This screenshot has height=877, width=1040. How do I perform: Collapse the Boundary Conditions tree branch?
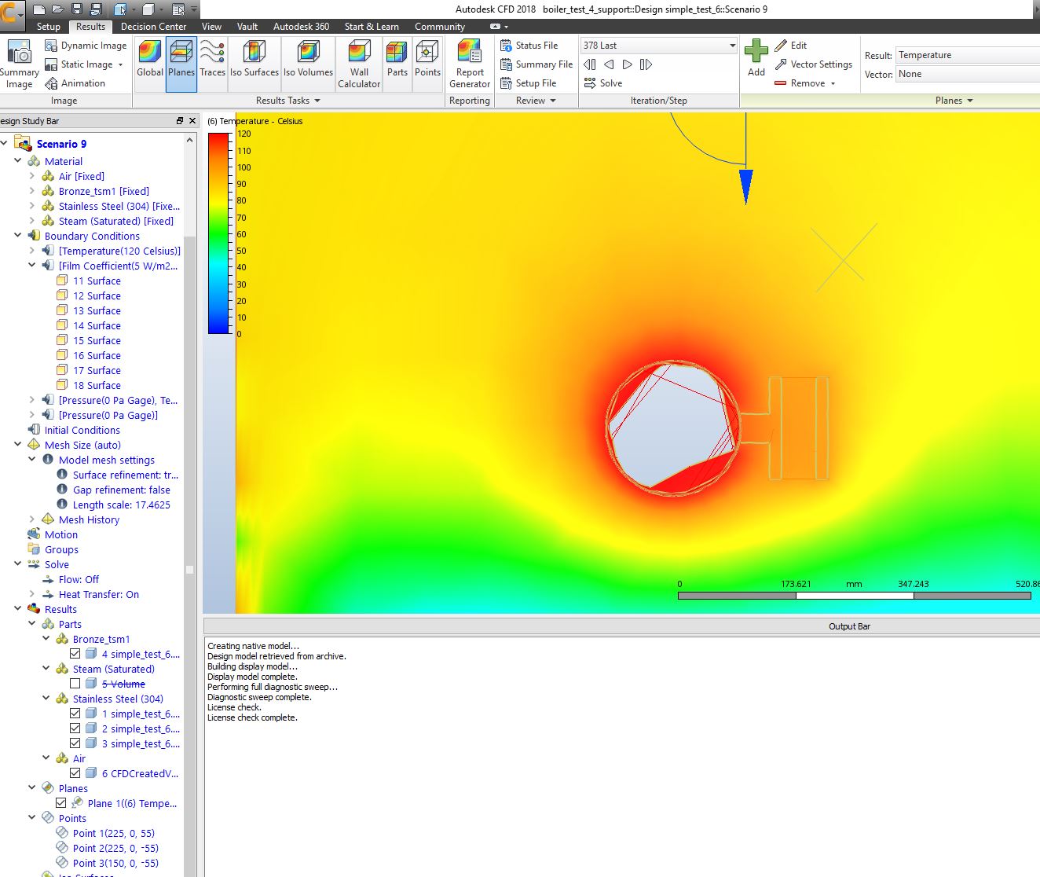click(x=17, y=236)
